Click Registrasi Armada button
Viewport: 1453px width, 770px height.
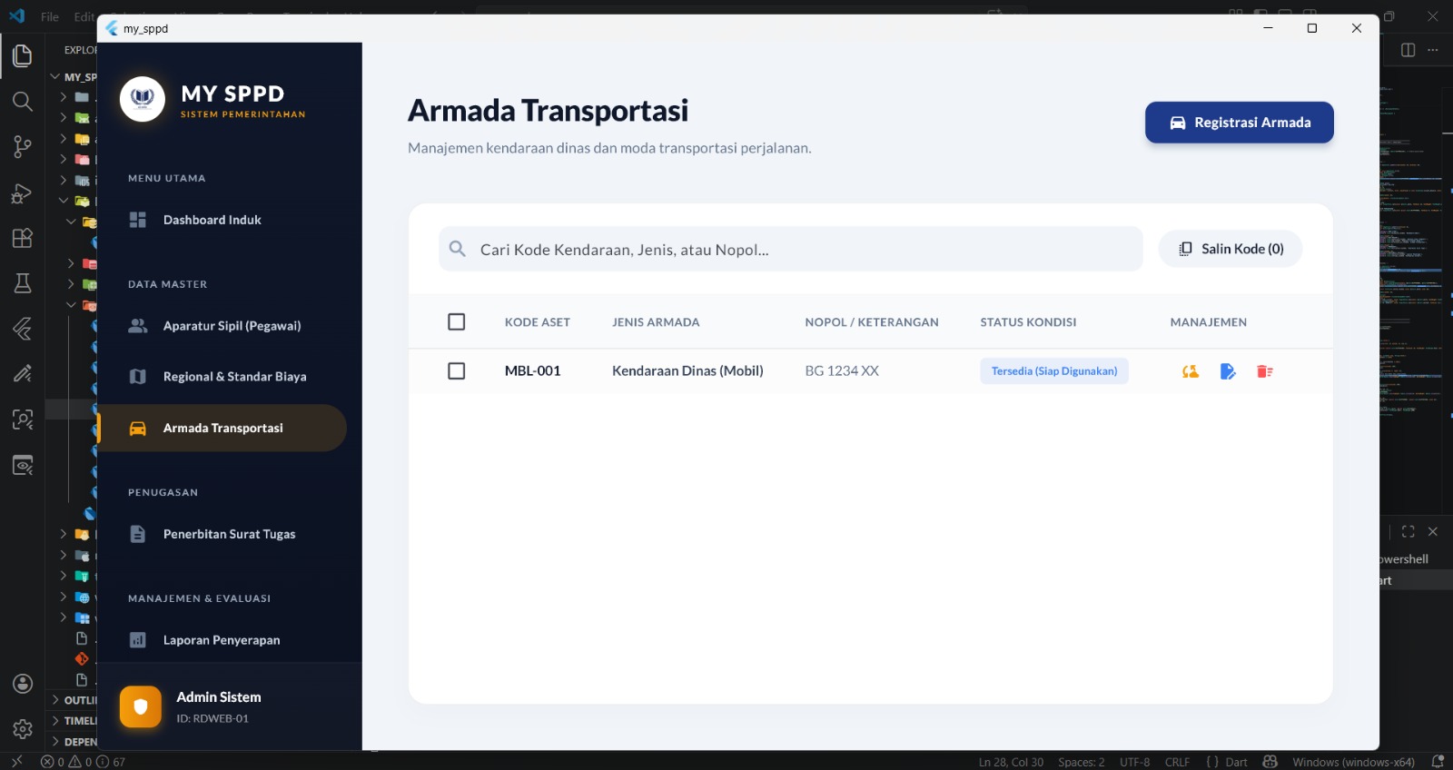(1239, 123)
